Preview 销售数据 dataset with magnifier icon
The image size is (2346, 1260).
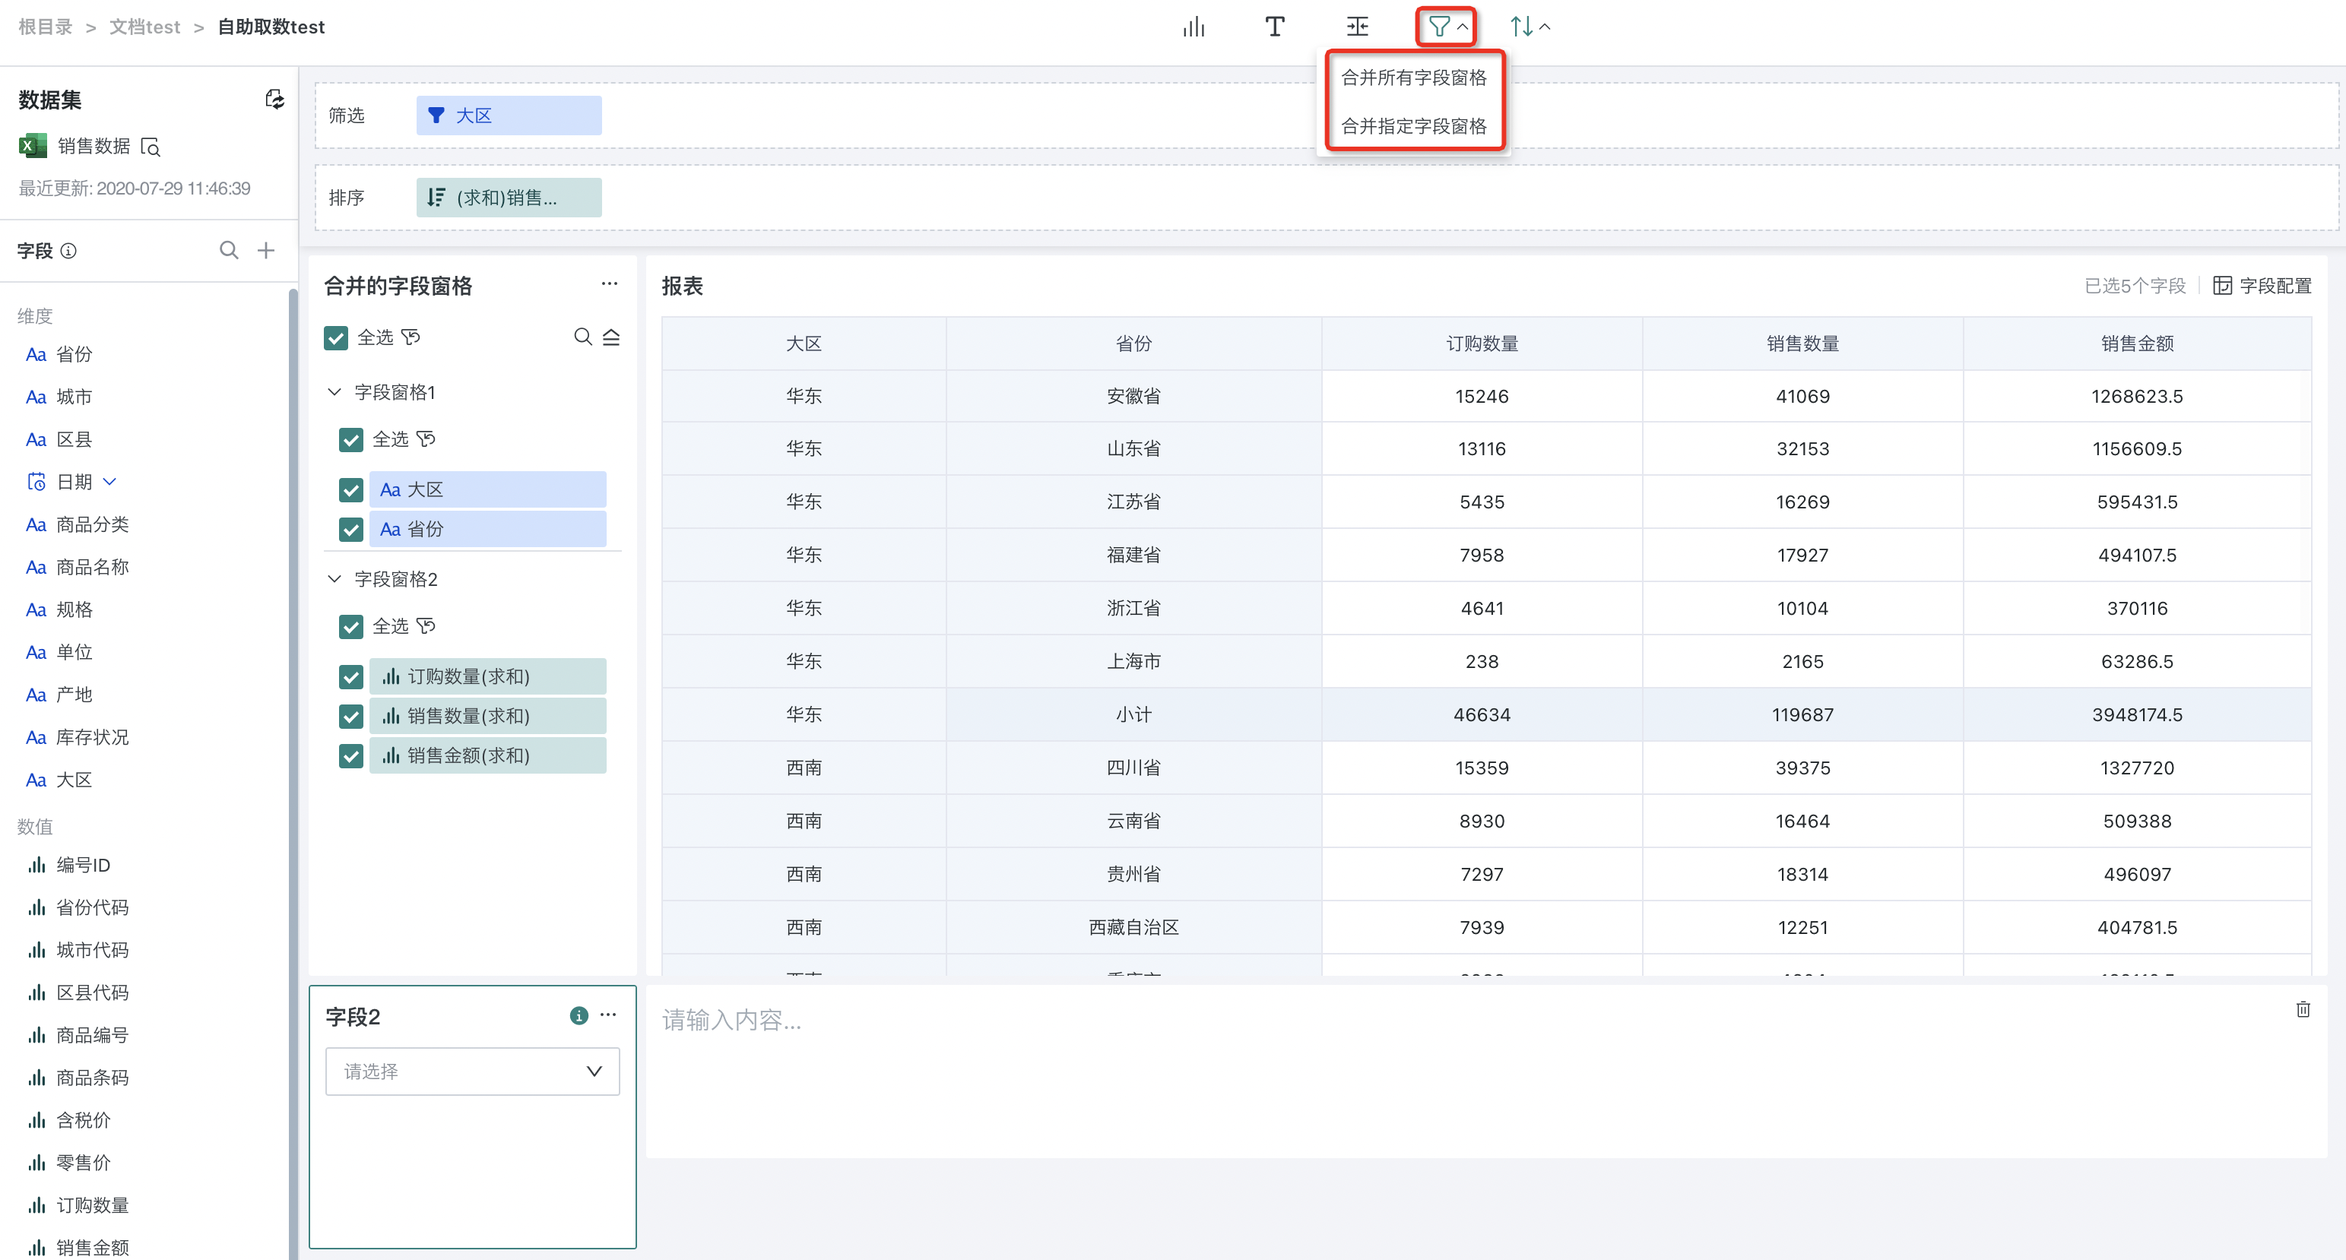pos(151,147)
